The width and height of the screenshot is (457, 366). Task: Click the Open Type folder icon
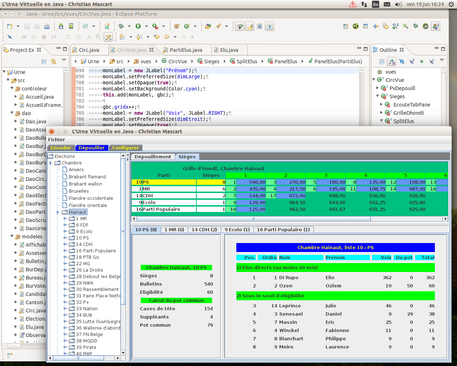coord(208,26)
